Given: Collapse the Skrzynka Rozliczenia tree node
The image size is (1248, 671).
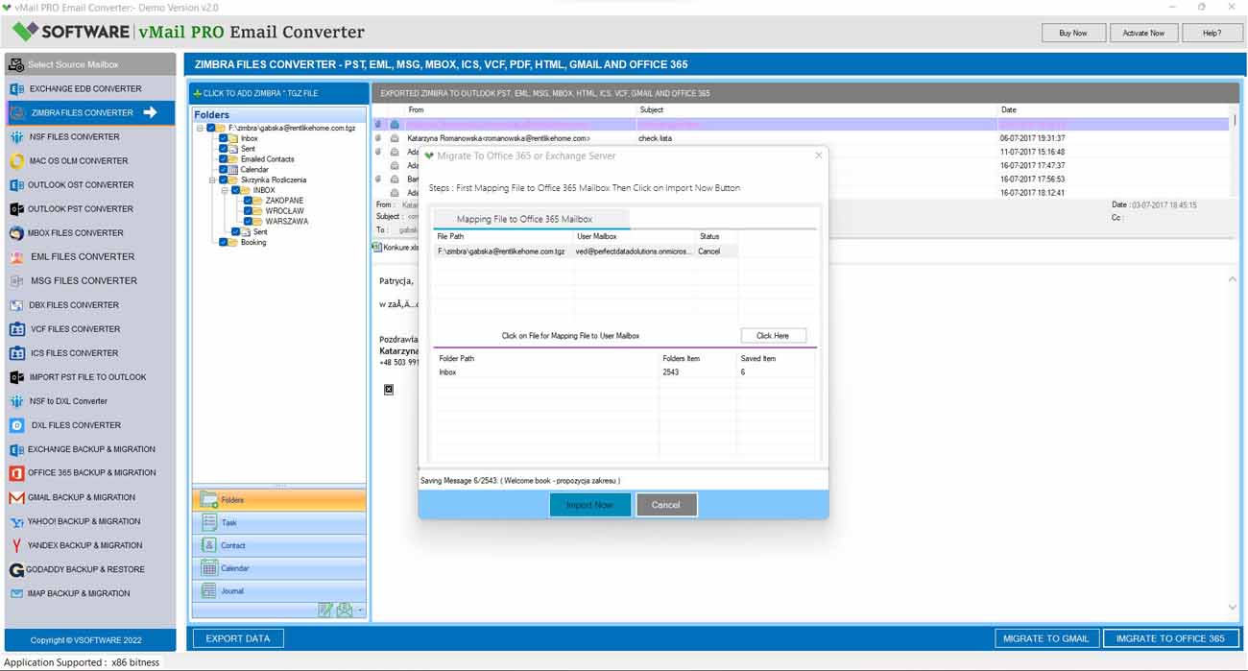Looking at the screenshot, I should [x=211, y=180].
